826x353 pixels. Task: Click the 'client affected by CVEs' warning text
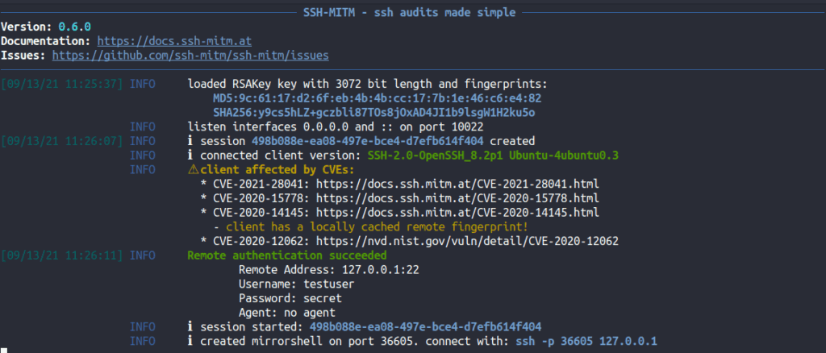277,170
